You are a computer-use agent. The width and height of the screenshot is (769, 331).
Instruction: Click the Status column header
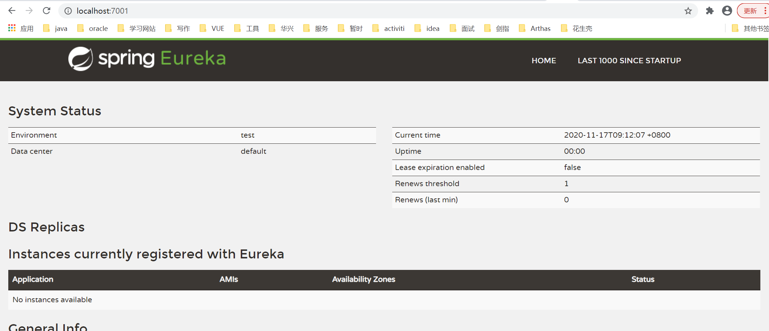[643, 279]
